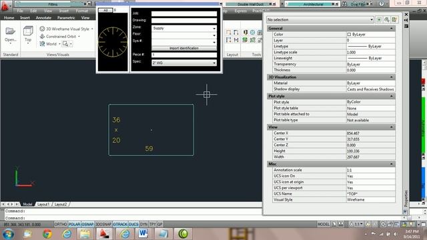Click the Architectural toolbar title
427x240 pixels.
pyautogui.click(x=313, y=4)
